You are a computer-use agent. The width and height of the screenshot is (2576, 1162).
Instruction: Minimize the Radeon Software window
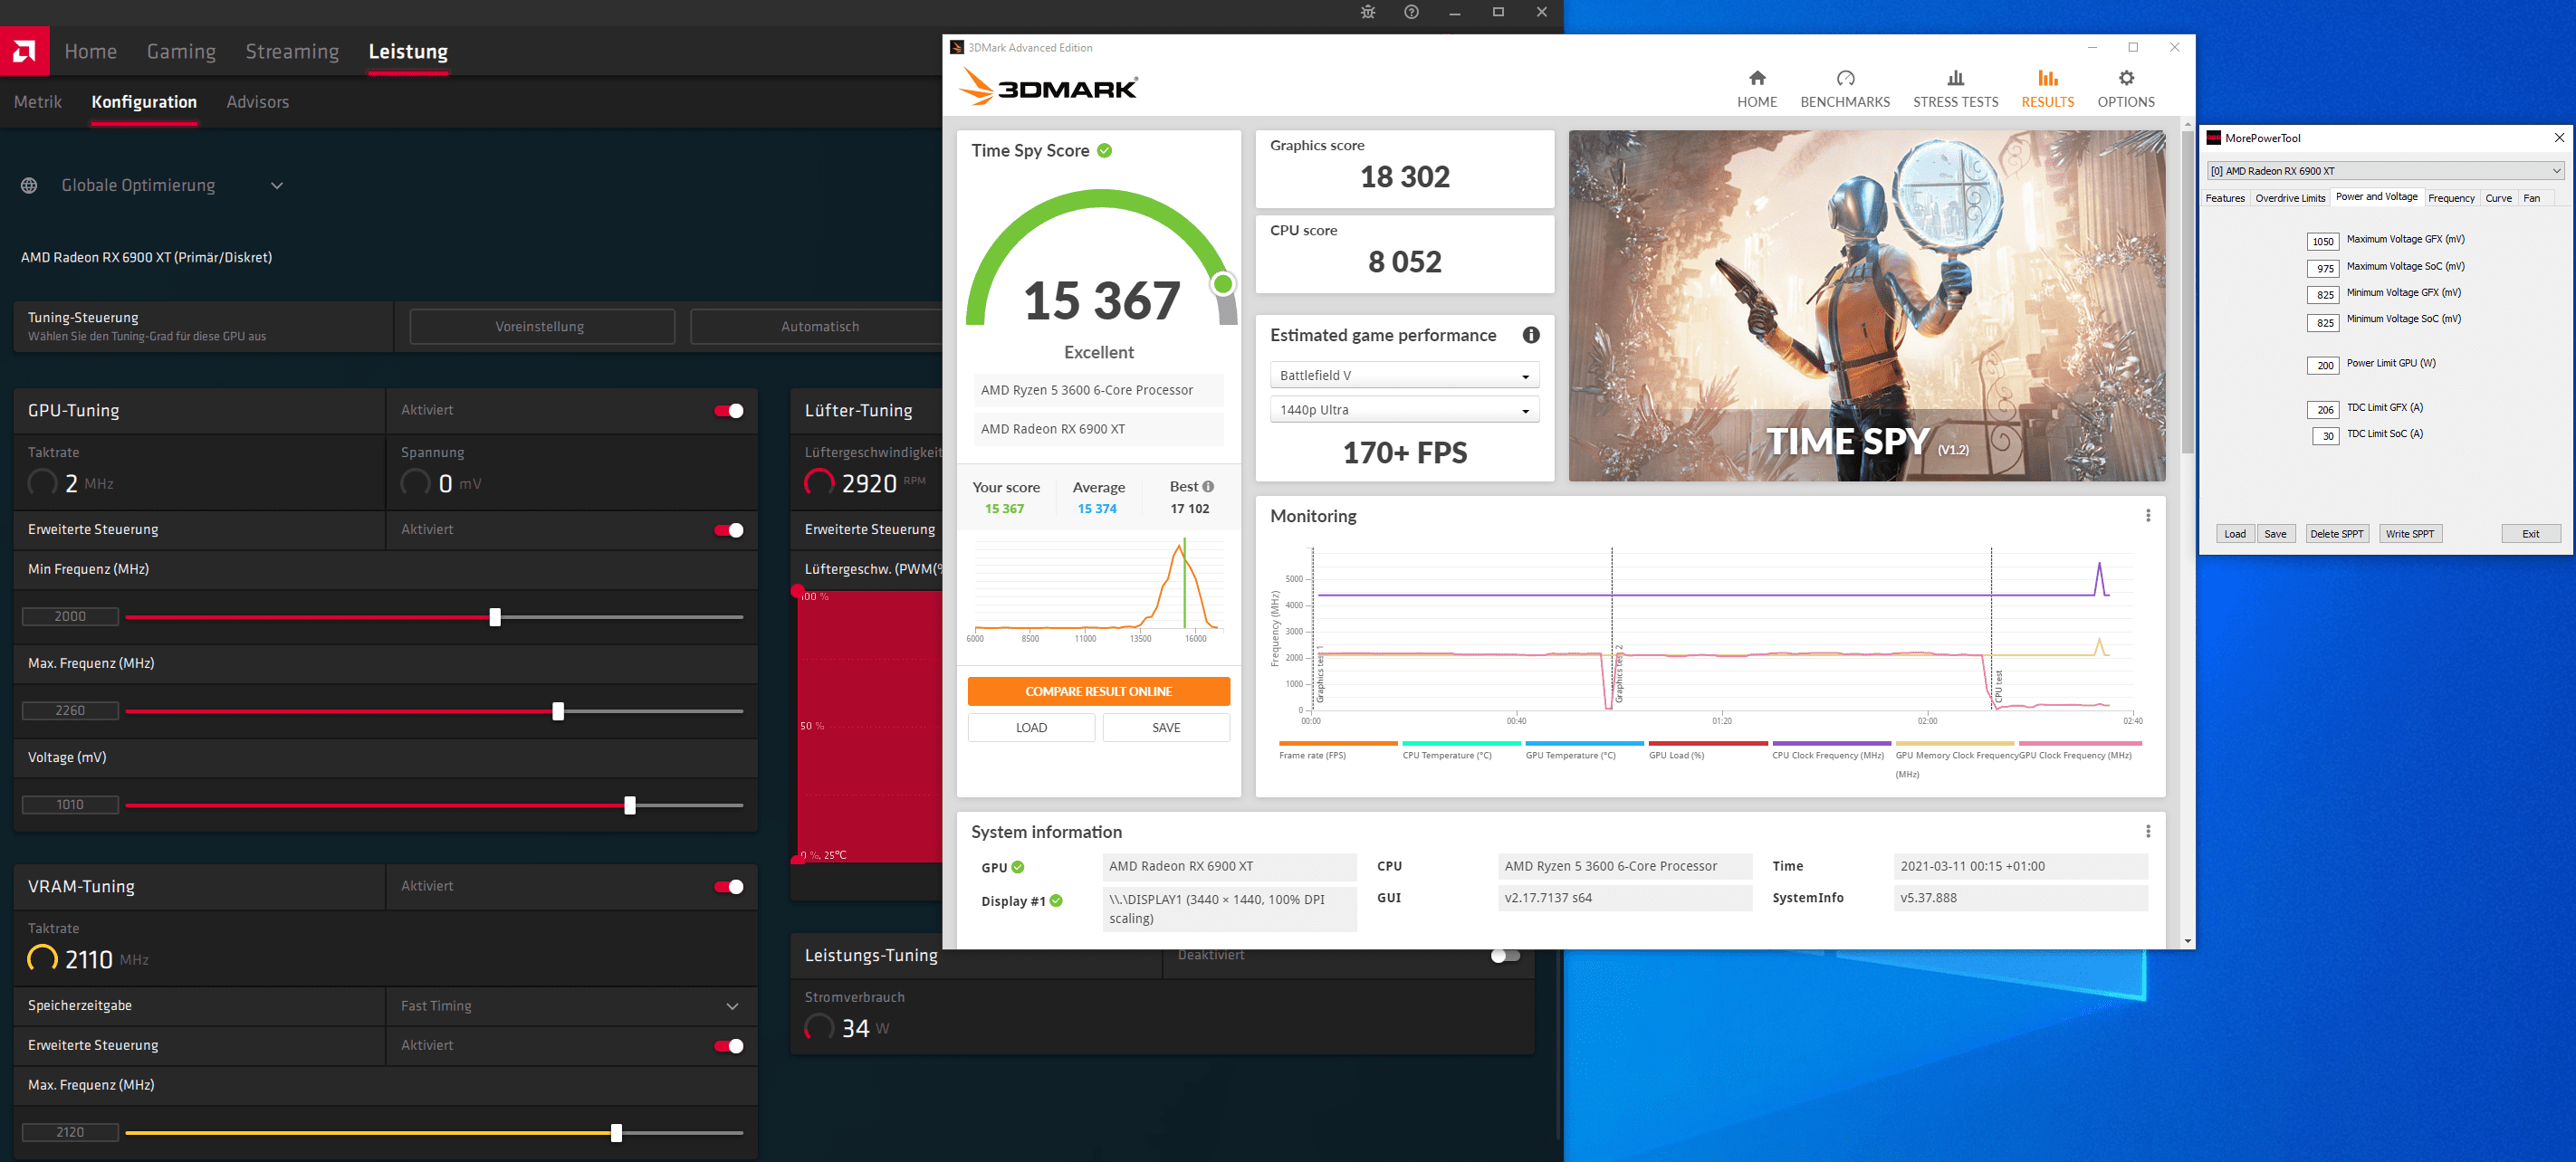click(1455, 12)
